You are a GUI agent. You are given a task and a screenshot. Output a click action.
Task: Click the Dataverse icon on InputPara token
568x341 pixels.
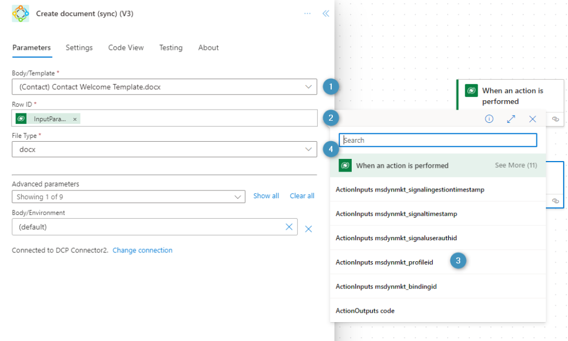21,118
